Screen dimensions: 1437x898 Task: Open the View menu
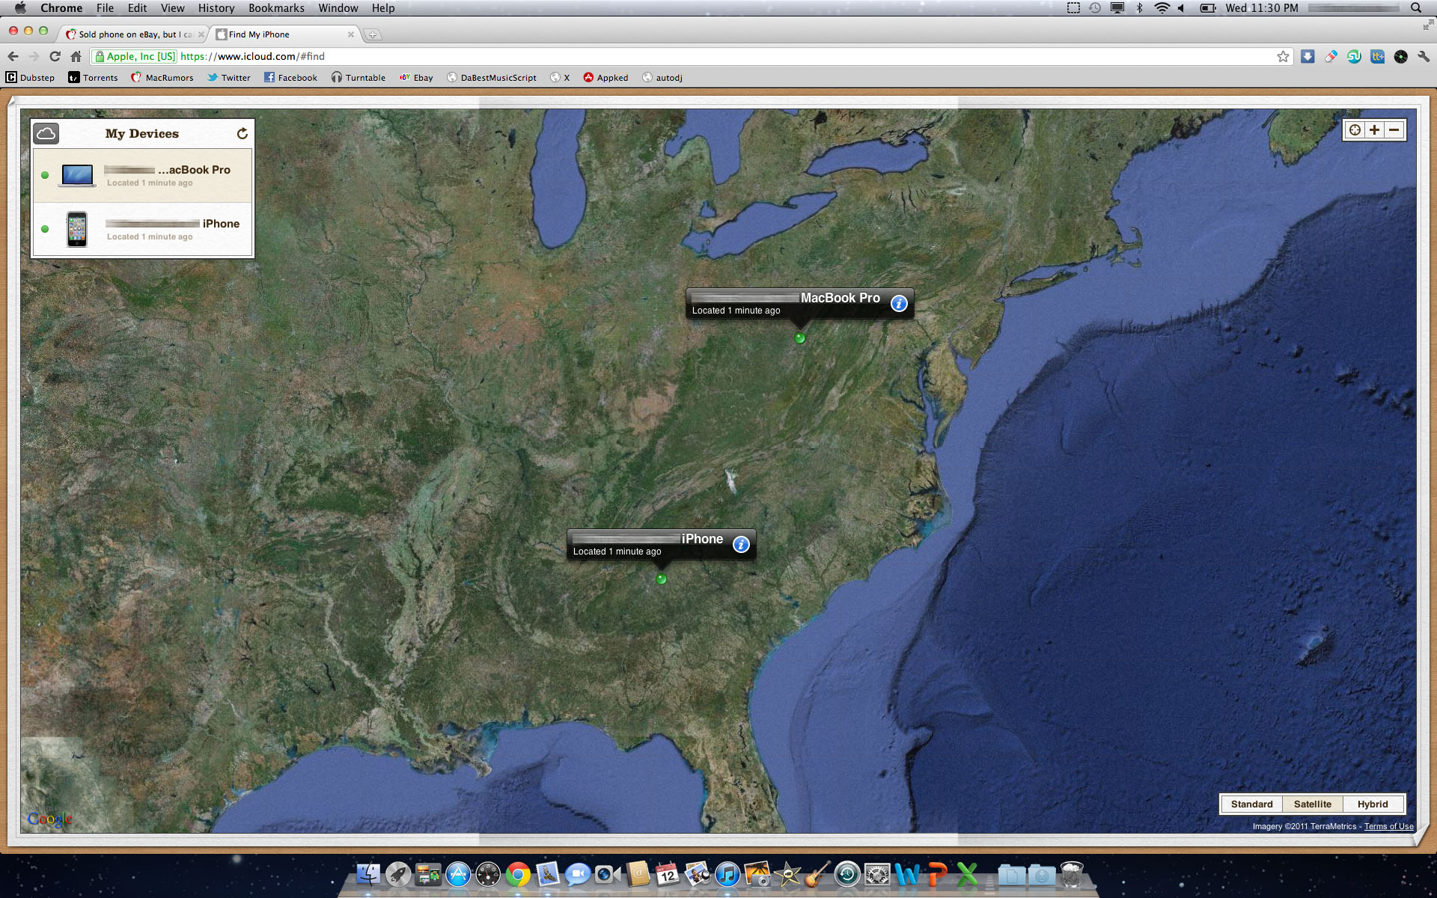tap(172, 8)
